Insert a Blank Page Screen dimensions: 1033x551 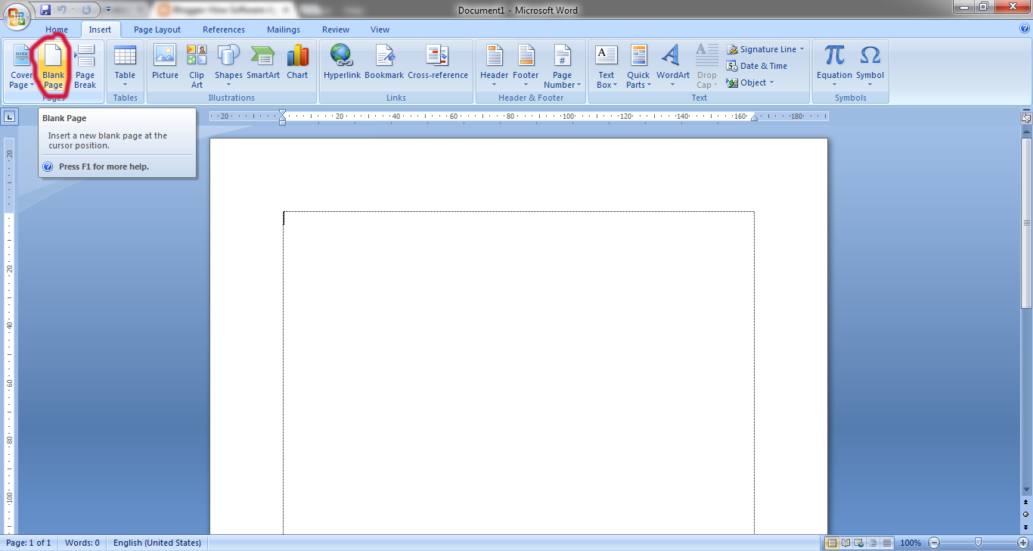tap(53, 64)
